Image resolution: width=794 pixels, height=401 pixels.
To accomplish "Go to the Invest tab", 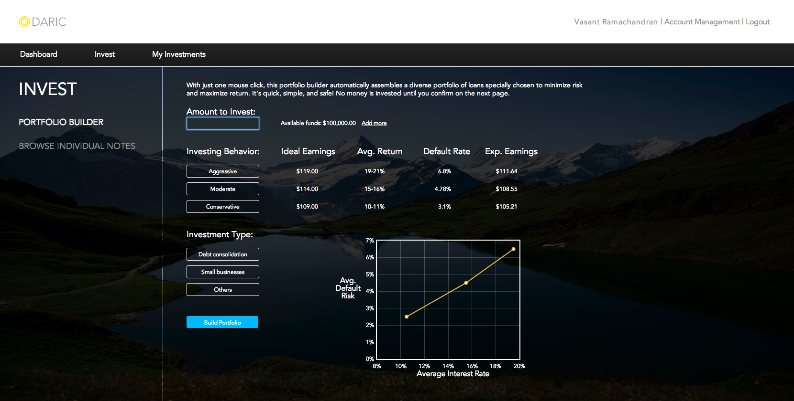I will [105, 54].
